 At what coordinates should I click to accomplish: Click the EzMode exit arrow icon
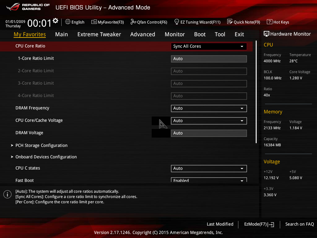pyautogui.click(x=271, y=224)
